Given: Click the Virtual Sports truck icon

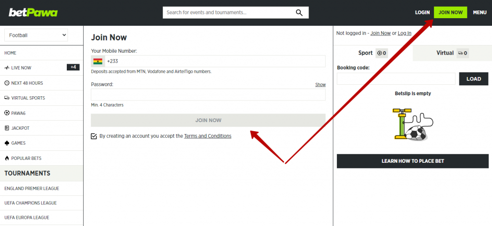Looking at the screenshot, I should 7,98.
